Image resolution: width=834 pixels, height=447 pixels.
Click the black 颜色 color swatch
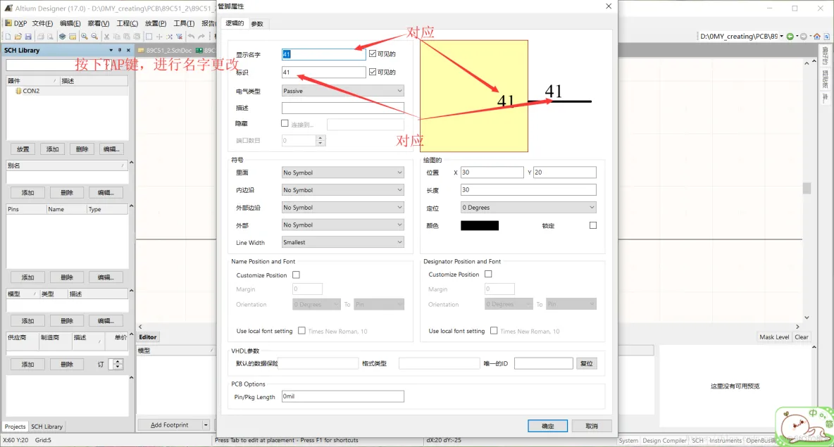click(479, 225)
